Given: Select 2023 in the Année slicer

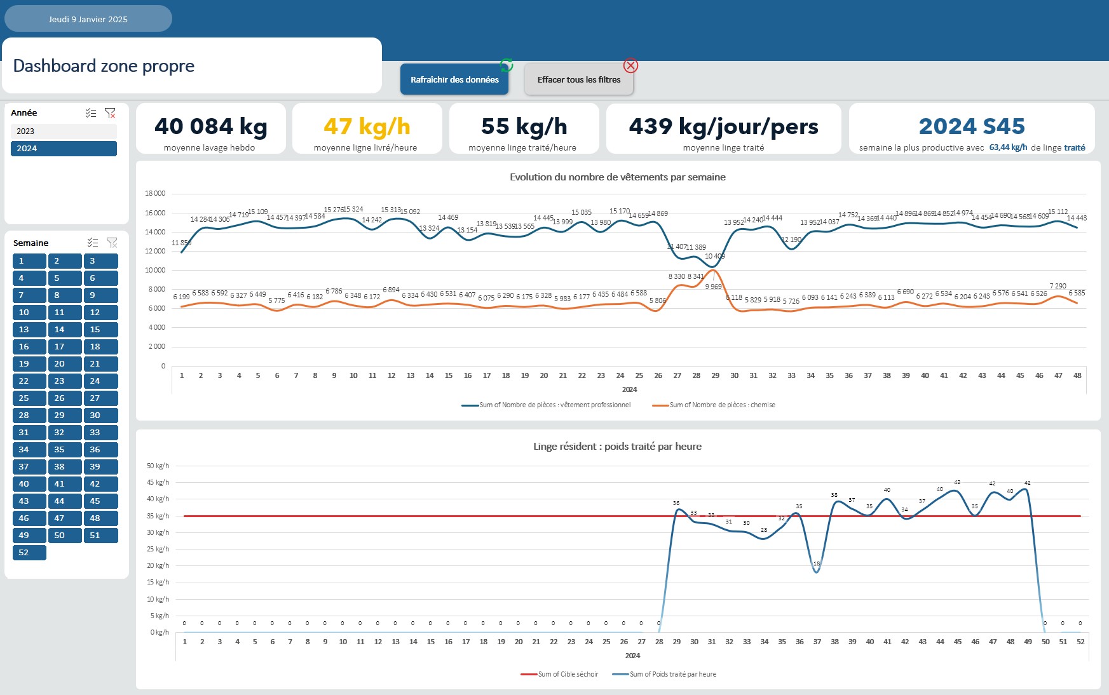Looking at the screenshot, I should [64, 131].
